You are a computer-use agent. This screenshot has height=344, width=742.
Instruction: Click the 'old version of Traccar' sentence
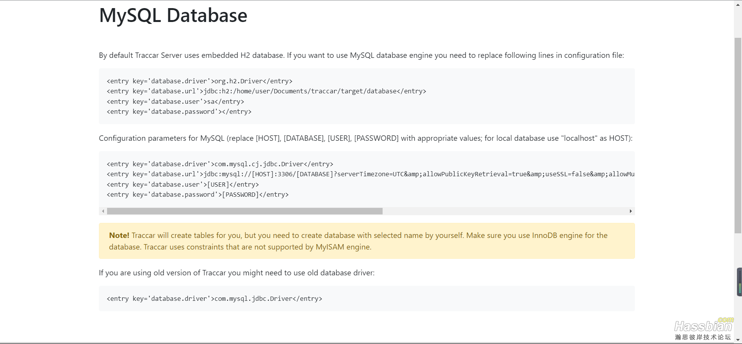pos(237,273)
